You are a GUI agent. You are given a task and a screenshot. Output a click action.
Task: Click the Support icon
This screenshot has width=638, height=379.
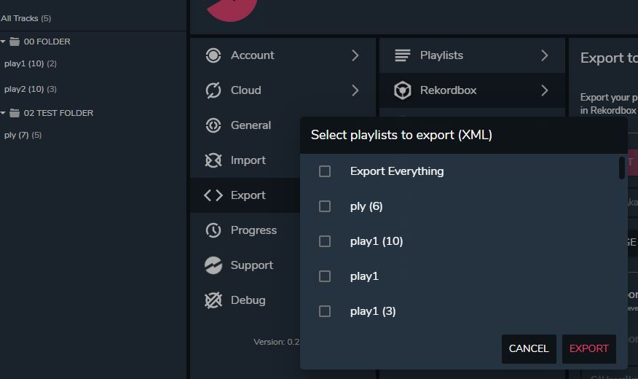pos(213,265)
